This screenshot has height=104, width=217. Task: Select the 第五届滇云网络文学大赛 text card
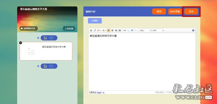[x=46, y=51]
